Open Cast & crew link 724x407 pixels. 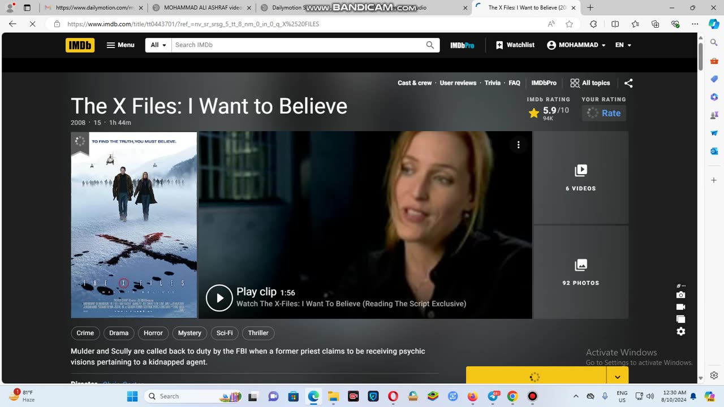415,83
